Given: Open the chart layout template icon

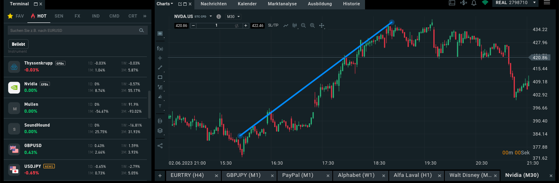Looking at the screenshot, I should [x=160, y=33].
